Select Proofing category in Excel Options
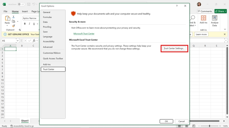This screenshot has width=229, height=128. click(53, 27)
